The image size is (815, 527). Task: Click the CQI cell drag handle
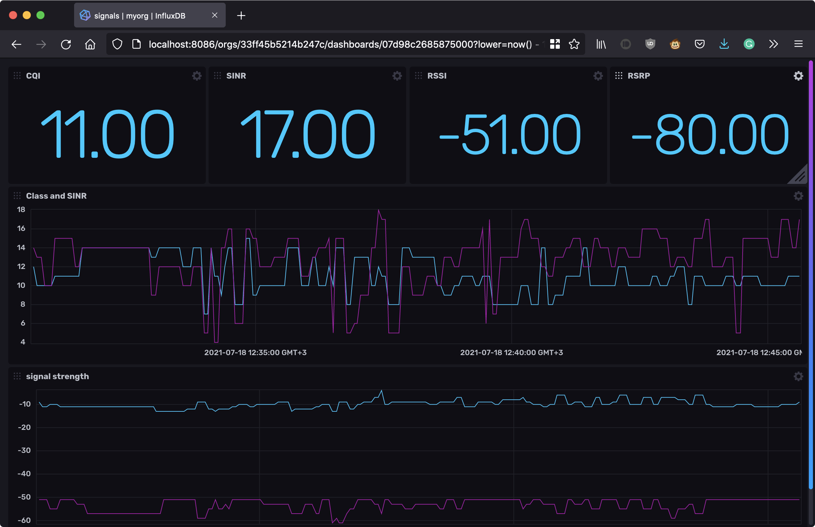pos(17,75)
